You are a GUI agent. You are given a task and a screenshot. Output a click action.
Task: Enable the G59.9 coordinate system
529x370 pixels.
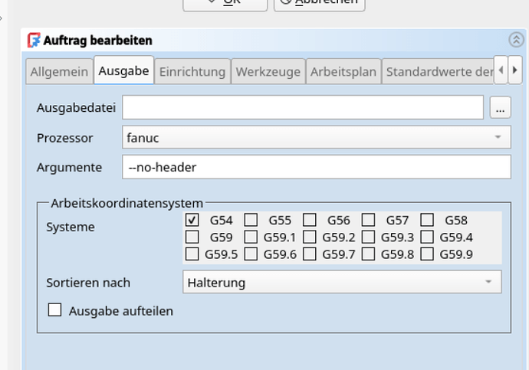coord(427,254)
